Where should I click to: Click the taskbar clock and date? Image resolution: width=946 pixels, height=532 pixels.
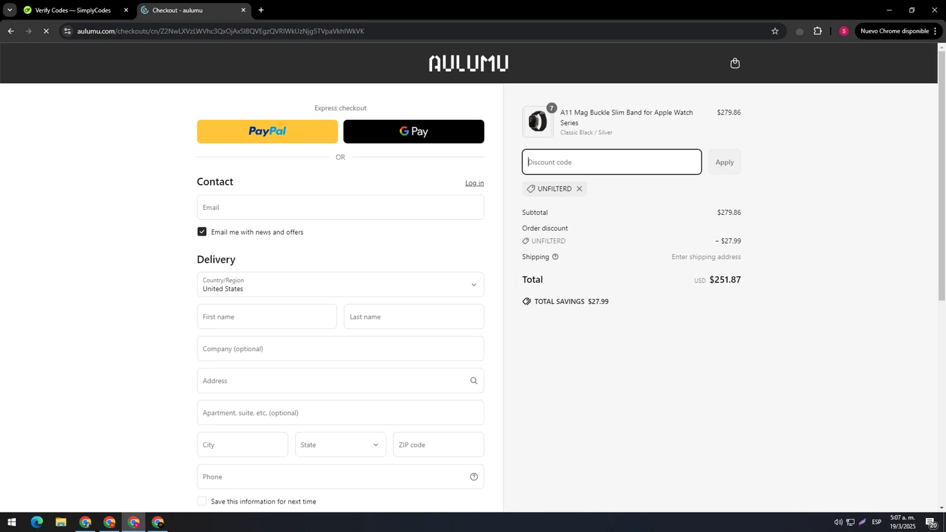pyautogui.click(x=902, y=522)
